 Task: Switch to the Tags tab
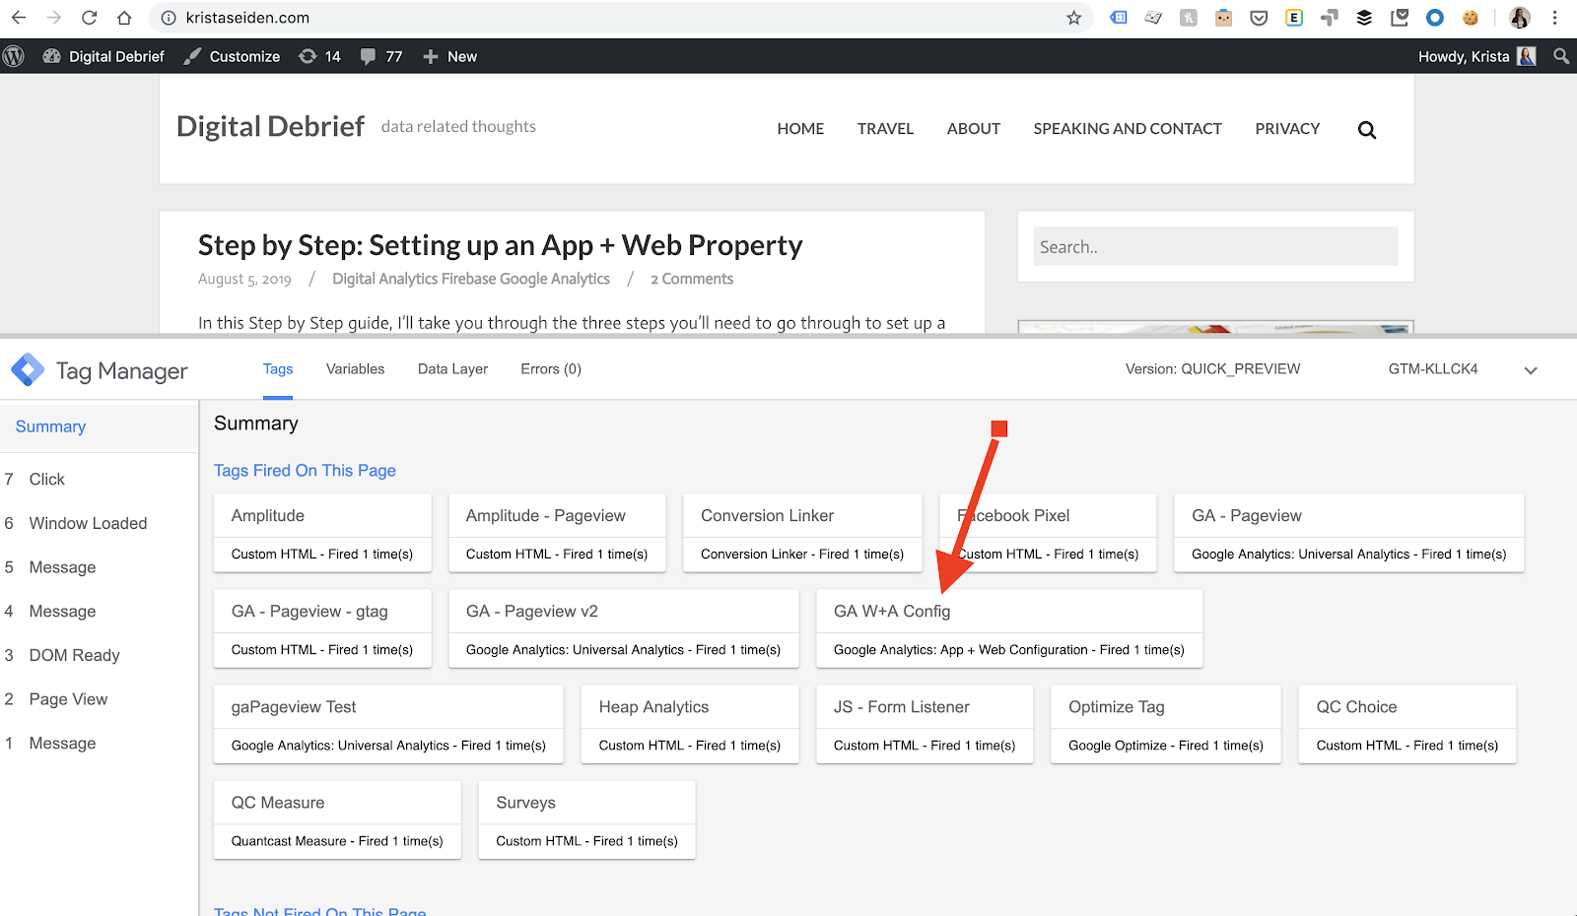click(278, 369)
